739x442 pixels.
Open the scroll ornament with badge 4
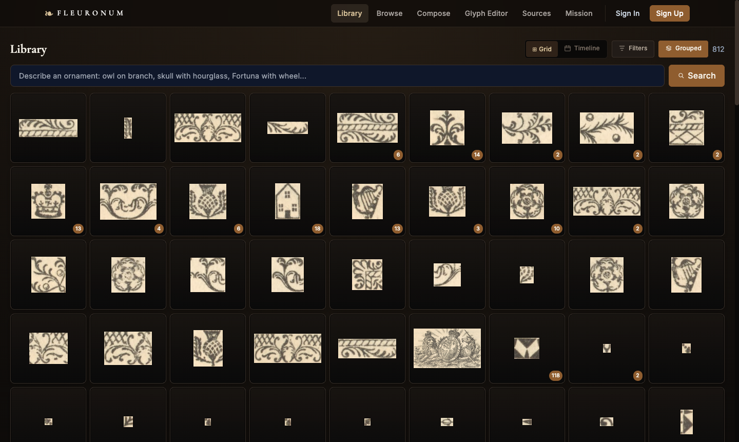point(128,201)
